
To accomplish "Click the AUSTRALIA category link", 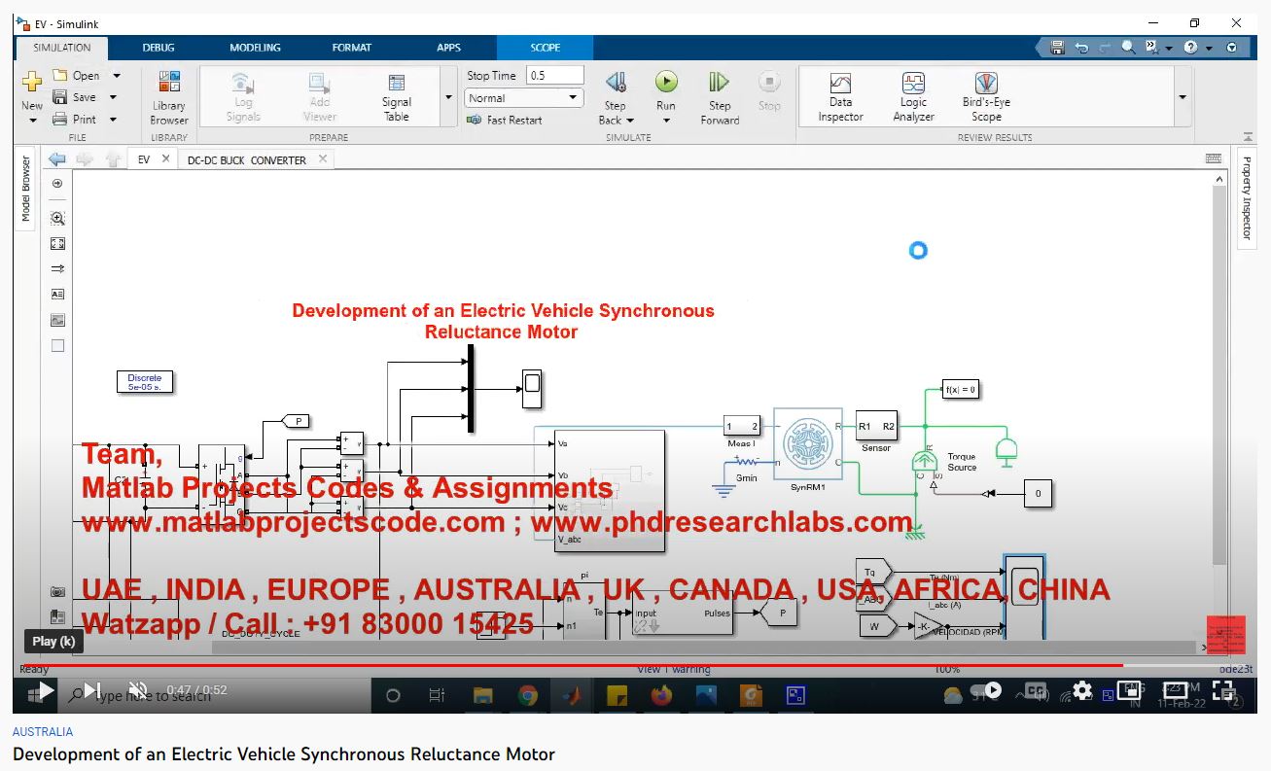I will 43,732.
